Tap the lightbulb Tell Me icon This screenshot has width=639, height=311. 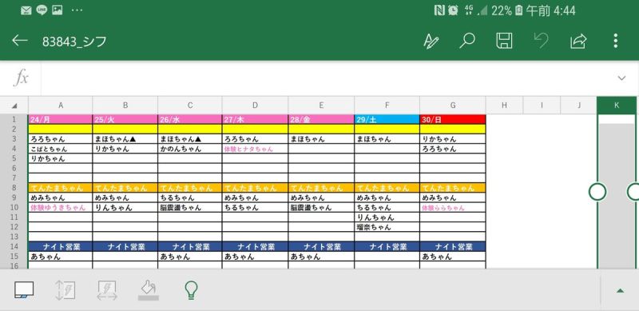191,290
